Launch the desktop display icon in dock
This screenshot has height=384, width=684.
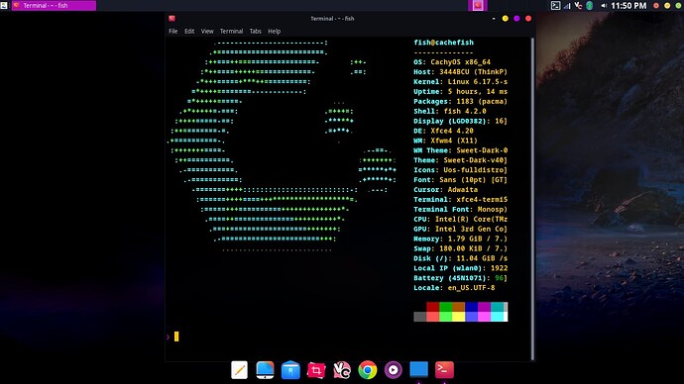(x=265, y=370)
